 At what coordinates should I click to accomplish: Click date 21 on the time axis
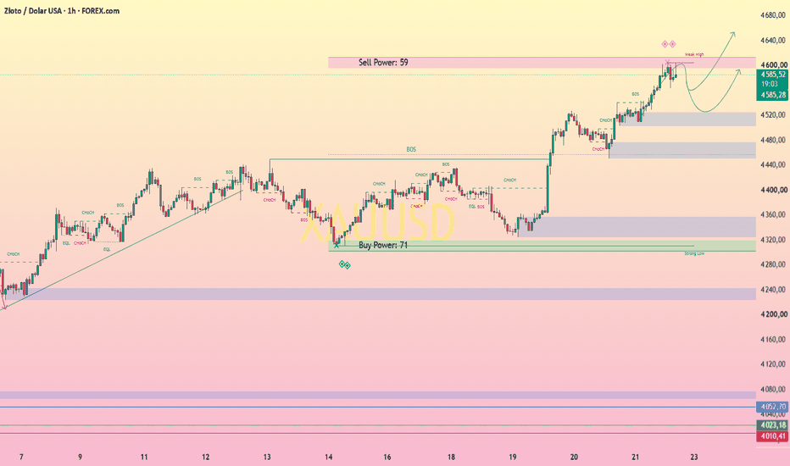point(636,458)
